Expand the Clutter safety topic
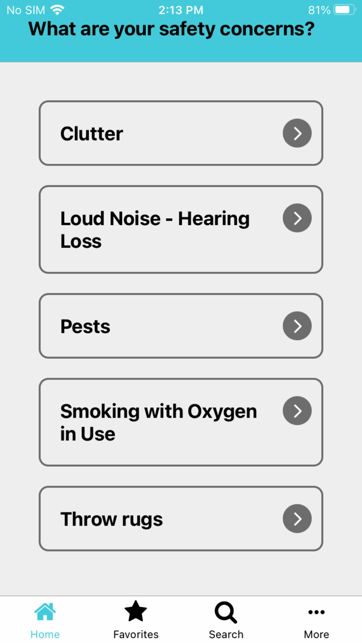362x643 pixels. point(297,133)
